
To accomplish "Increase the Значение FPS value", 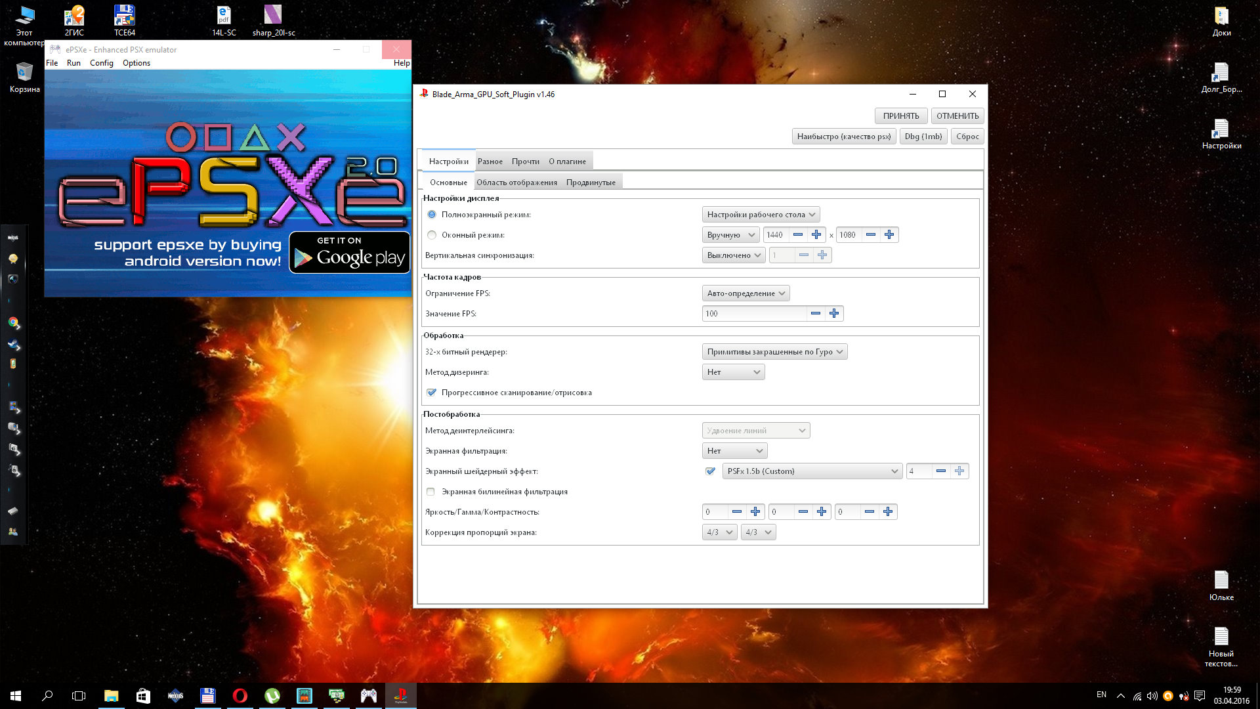I will pyautogui.click(x=834, y=314).
